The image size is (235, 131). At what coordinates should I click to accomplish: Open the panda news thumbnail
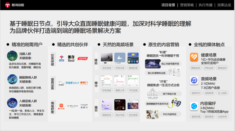(x=107, y=58)
